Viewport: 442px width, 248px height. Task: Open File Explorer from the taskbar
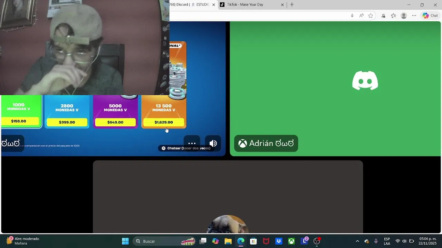pyautogui.click(x=228, y=241)
